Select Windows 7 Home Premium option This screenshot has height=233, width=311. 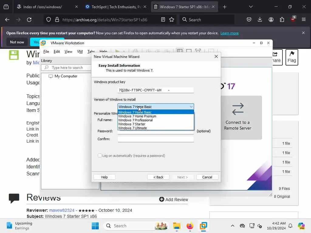(x=156, y=116)
